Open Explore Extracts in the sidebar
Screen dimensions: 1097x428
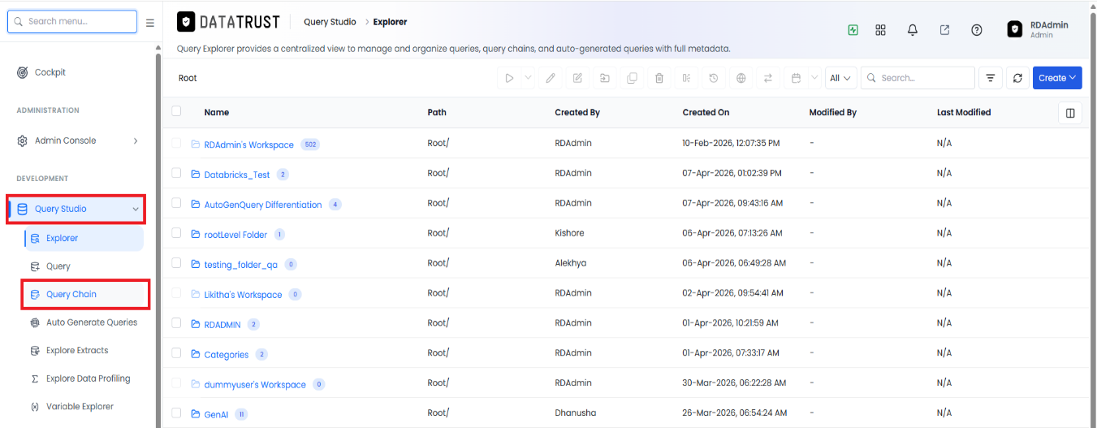point(77,350)
